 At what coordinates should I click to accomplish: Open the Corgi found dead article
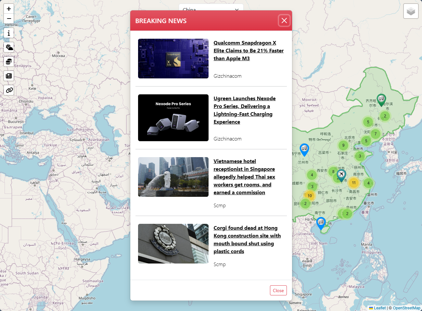(247, 240)
